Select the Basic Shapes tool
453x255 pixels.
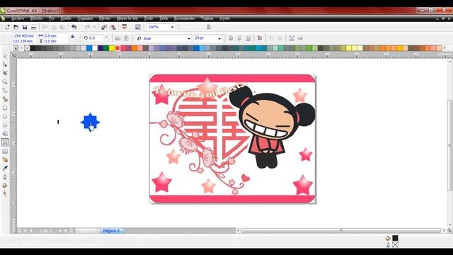click(x=5, y=134)
